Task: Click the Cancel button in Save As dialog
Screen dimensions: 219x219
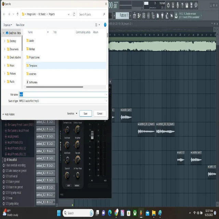Action: pyautogui.click(x=100, y=113)
